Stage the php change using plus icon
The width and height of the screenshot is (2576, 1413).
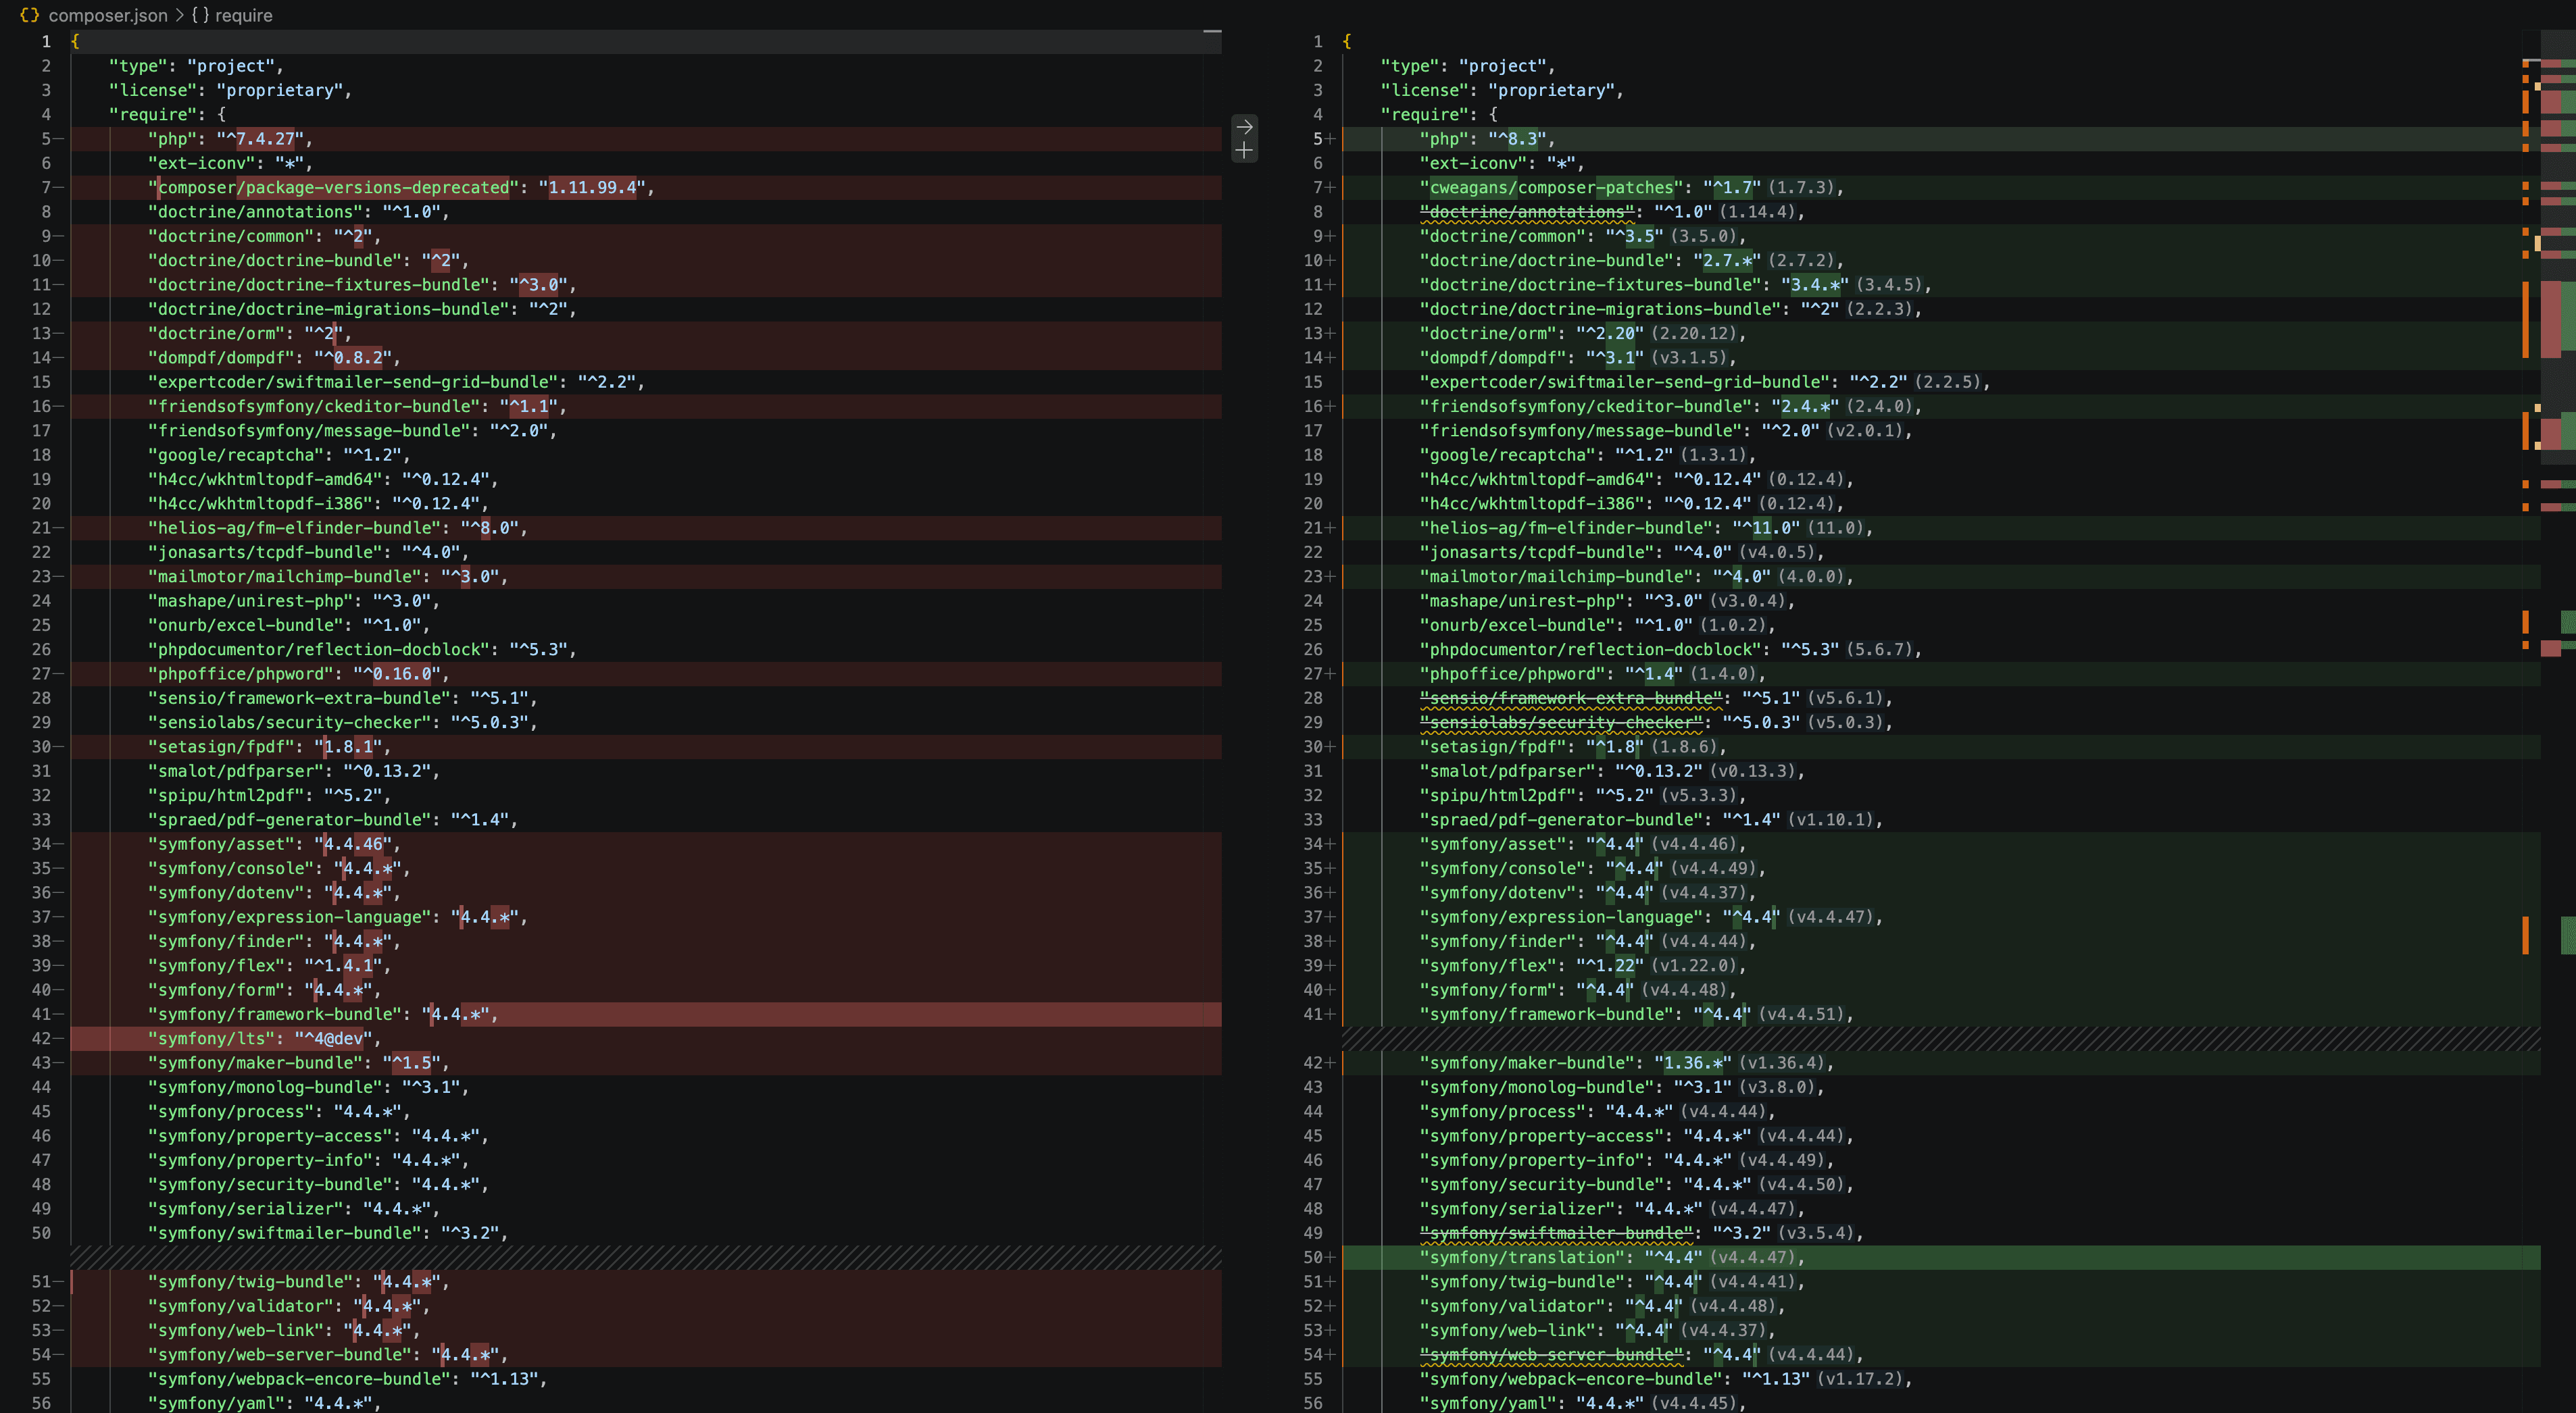coord(1244,151)
